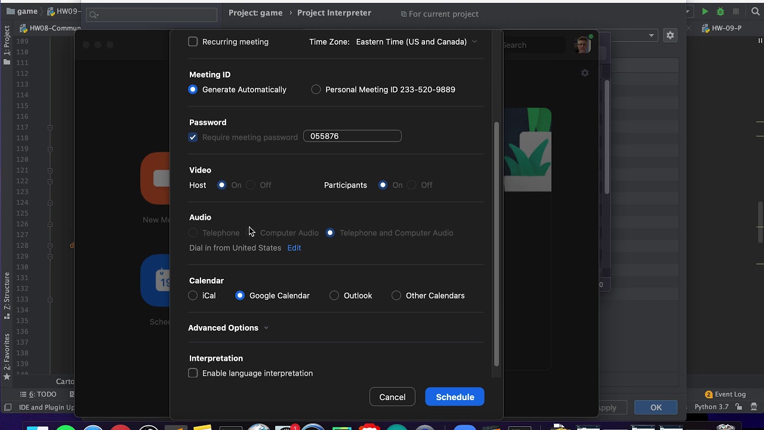764x430 pixels.
Task: Uncheck Require meeting password
Action: coord(193,137)
